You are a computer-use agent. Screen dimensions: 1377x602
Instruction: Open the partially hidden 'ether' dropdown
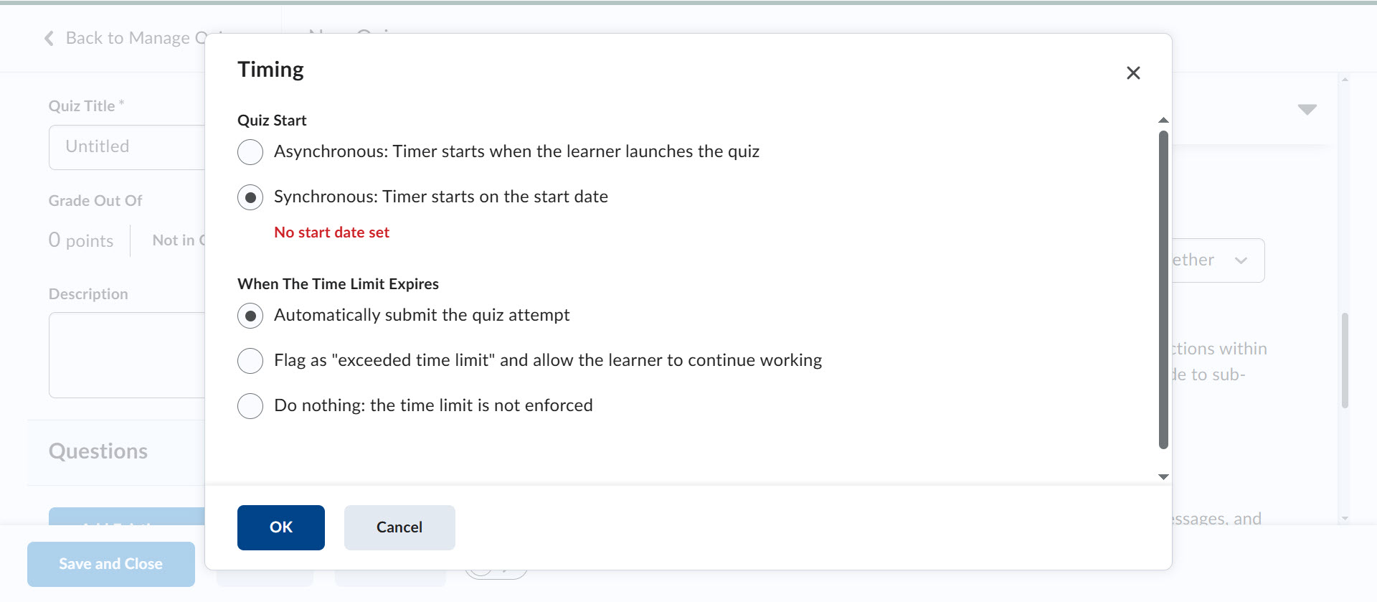(1219, 260)
